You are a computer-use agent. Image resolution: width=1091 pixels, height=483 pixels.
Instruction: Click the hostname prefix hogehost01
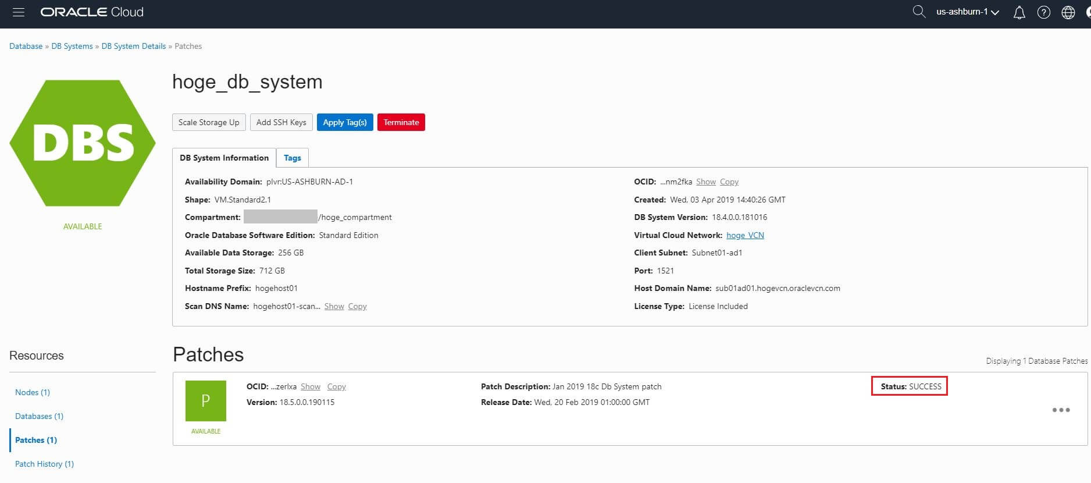pos(276,288)
